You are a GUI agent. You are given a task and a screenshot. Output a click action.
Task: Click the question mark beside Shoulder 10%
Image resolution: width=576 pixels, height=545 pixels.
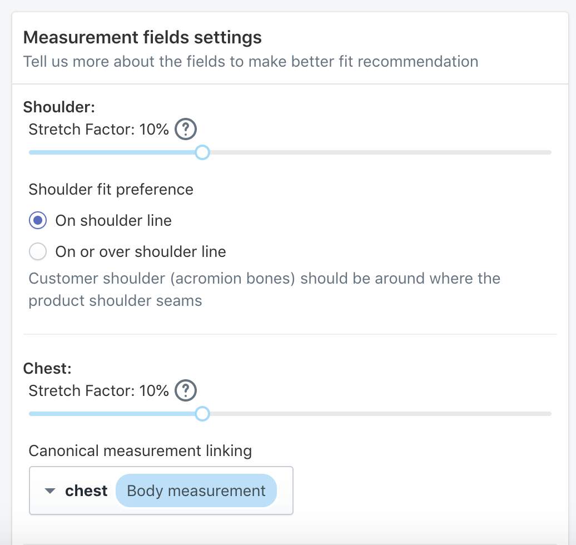[186, 129]
